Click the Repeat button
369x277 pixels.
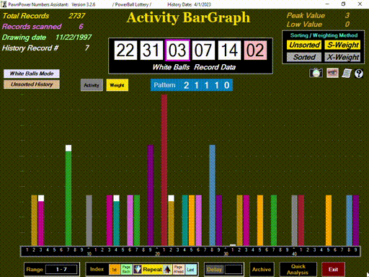coord(152,269)
